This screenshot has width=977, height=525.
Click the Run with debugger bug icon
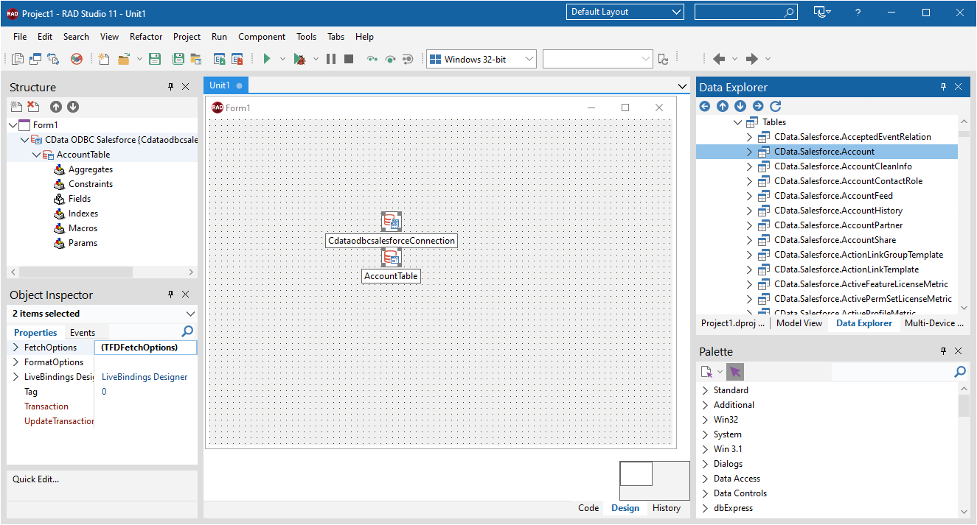coord(299,59)
